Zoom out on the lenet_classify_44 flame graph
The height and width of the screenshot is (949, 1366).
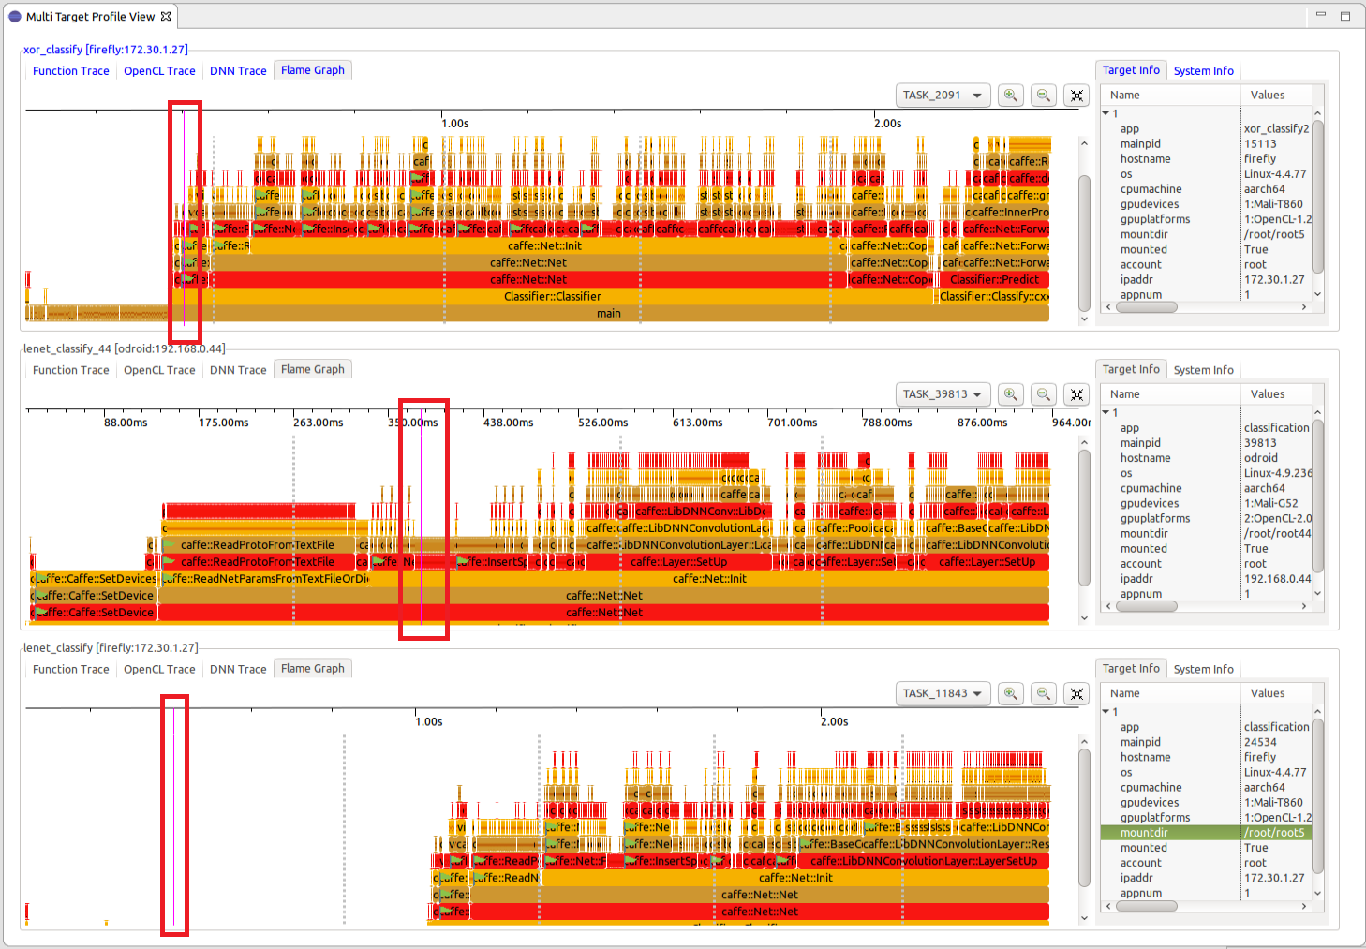pos(1043,394)
